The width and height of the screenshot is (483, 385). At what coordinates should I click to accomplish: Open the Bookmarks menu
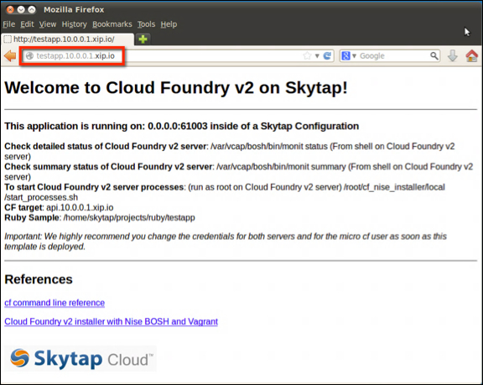(x=112, y=24)
